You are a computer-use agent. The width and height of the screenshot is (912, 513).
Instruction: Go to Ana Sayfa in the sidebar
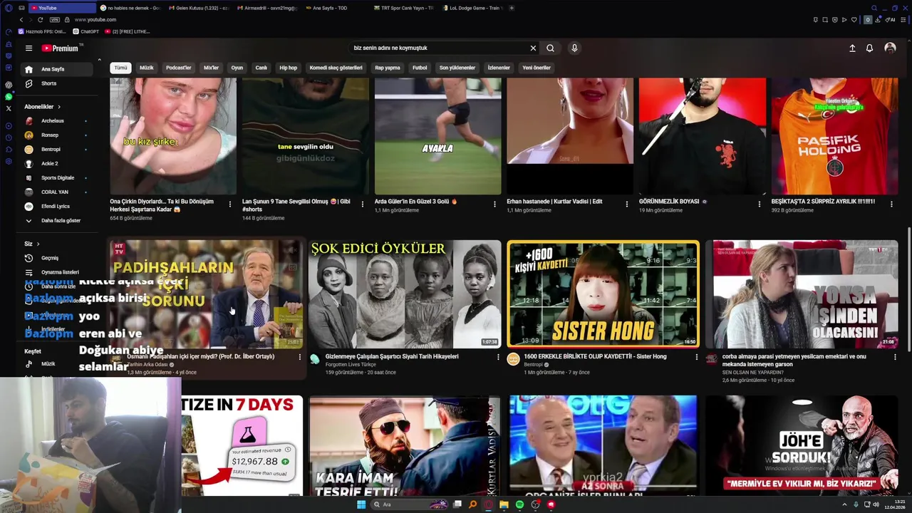[x=57, y=69]
